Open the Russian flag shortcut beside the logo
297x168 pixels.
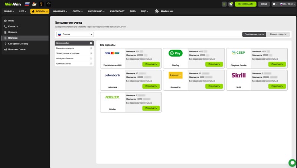click(27, 4)
